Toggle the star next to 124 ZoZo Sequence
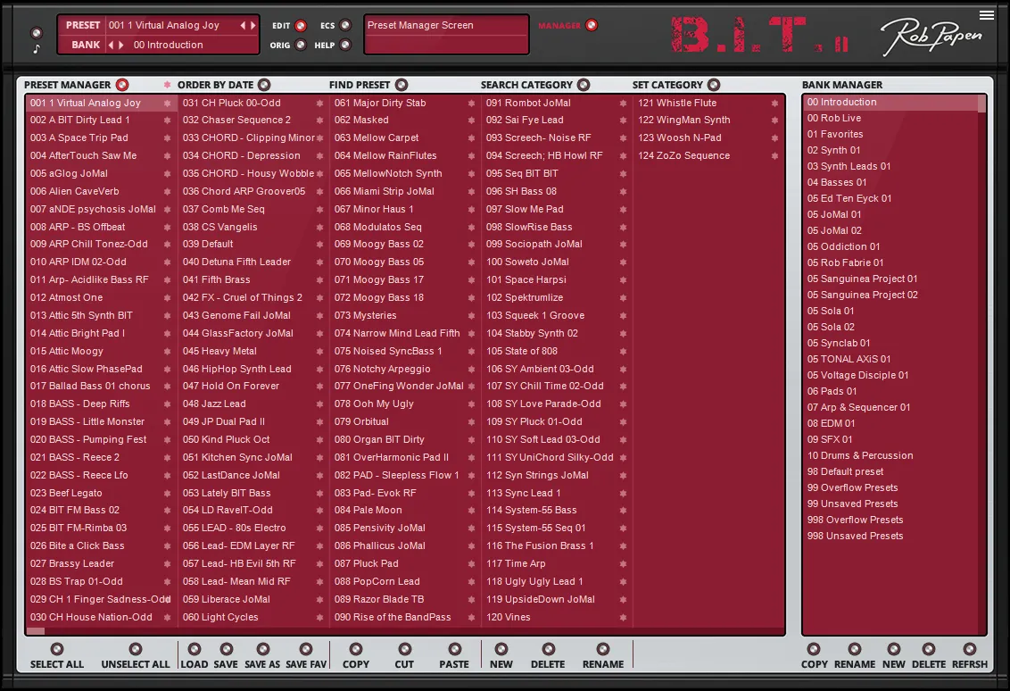 pyautogui.click(x=774, y=155)
